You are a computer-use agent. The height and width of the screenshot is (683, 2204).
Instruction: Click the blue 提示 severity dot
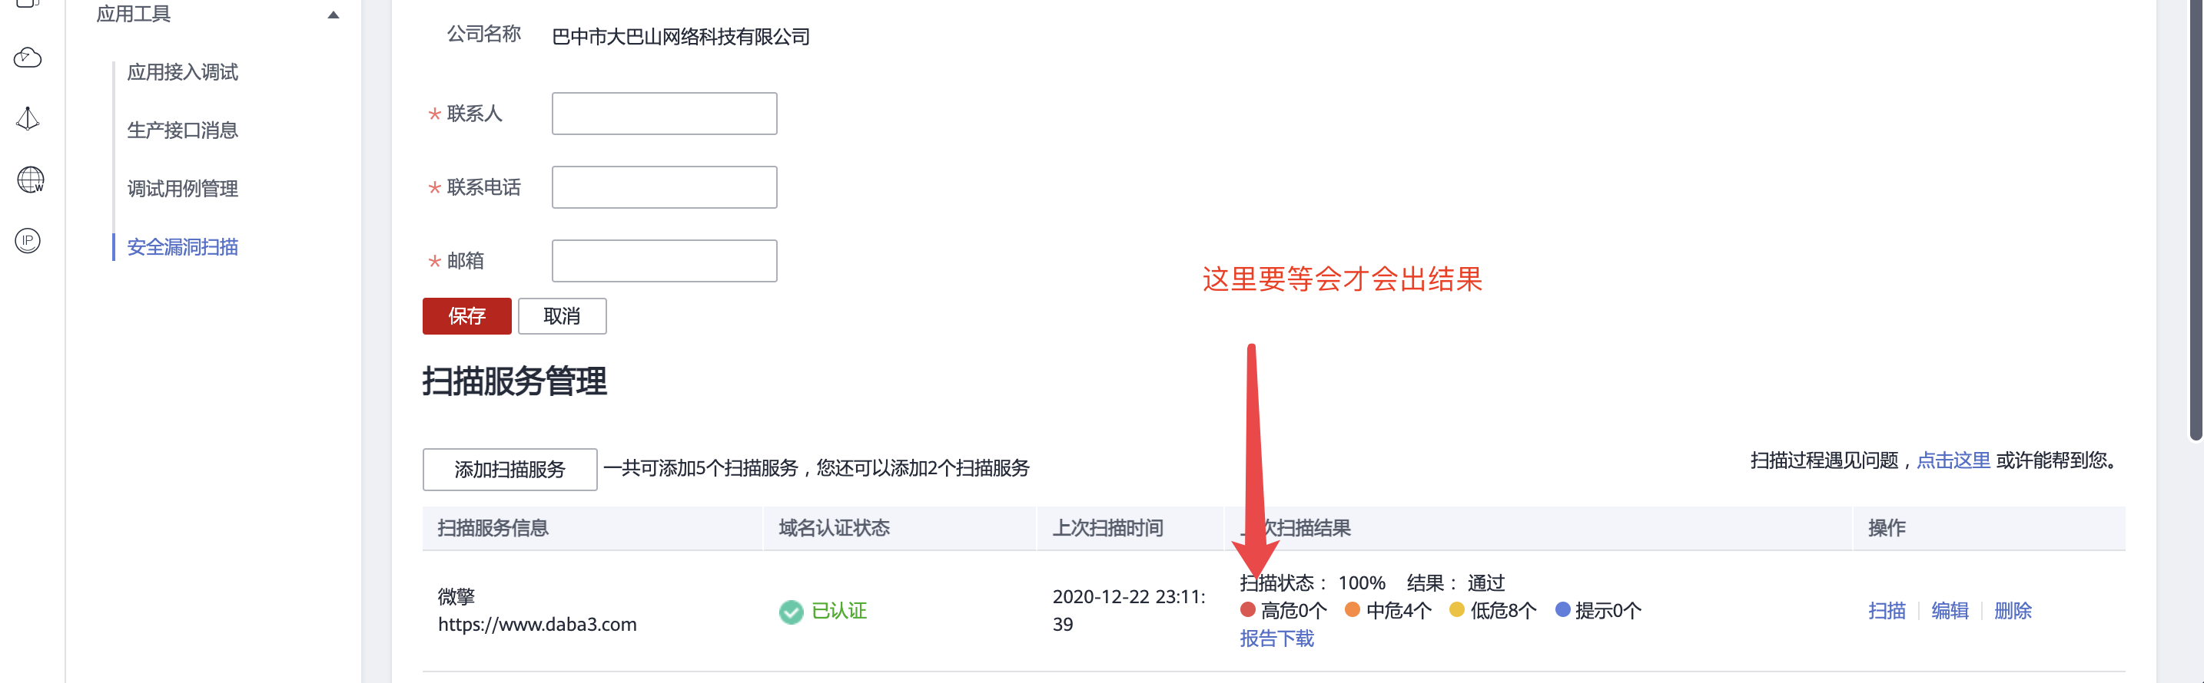1562,609
